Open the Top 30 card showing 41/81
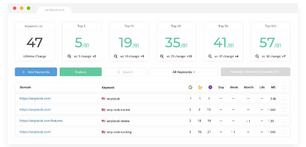 click(x=223, y=42)
